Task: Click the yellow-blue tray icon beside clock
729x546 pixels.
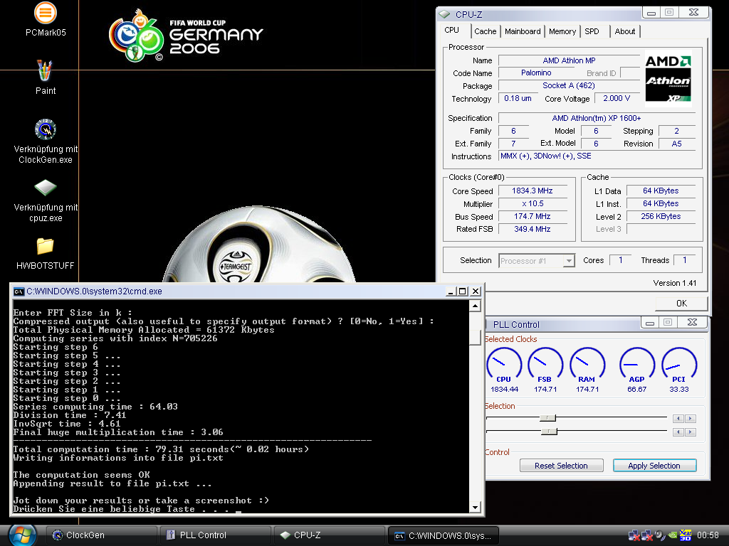Action: click(x=686, y=535)
